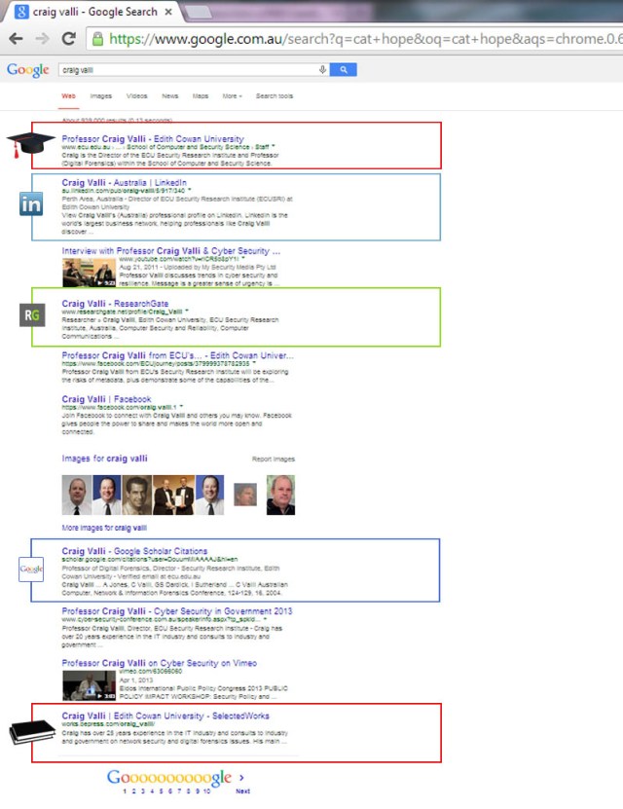Open Search tools options
Viewport: 623px width, 809px height.
pyautogui.click(x=275, y=96)
